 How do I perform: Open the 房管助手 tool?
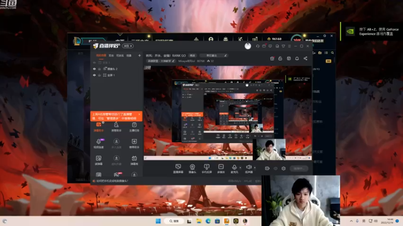click(x=116, y=127)
